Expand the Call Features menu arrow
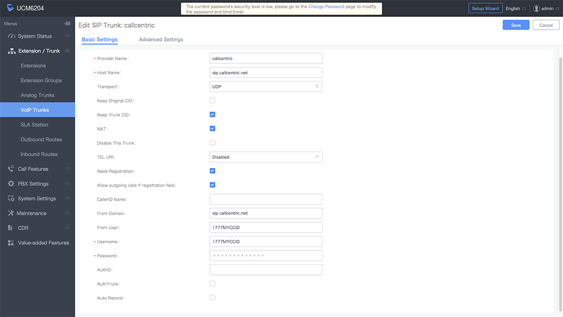Image resolution: width=563 pixels, height=317 pixels. 67,168
